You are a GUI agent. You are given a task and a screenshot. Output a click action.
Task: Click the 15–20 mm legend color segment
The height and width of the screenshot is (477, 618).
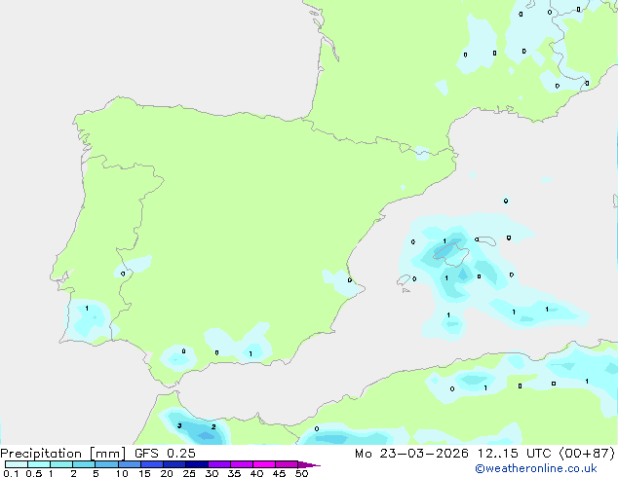point(152,464)
